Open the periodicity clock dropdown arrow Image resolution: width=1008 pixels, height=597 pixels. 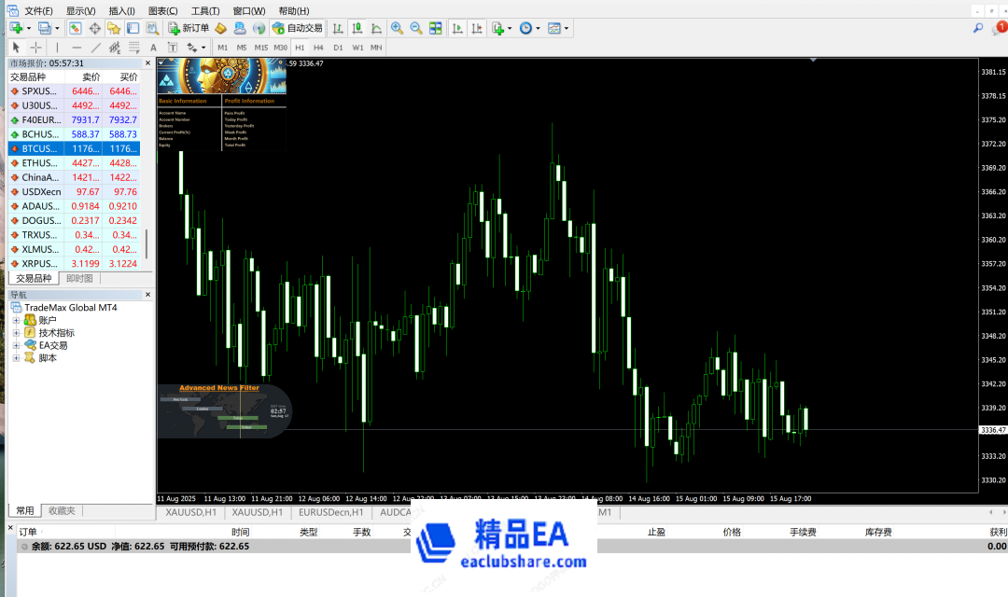[x=539, y=29]
